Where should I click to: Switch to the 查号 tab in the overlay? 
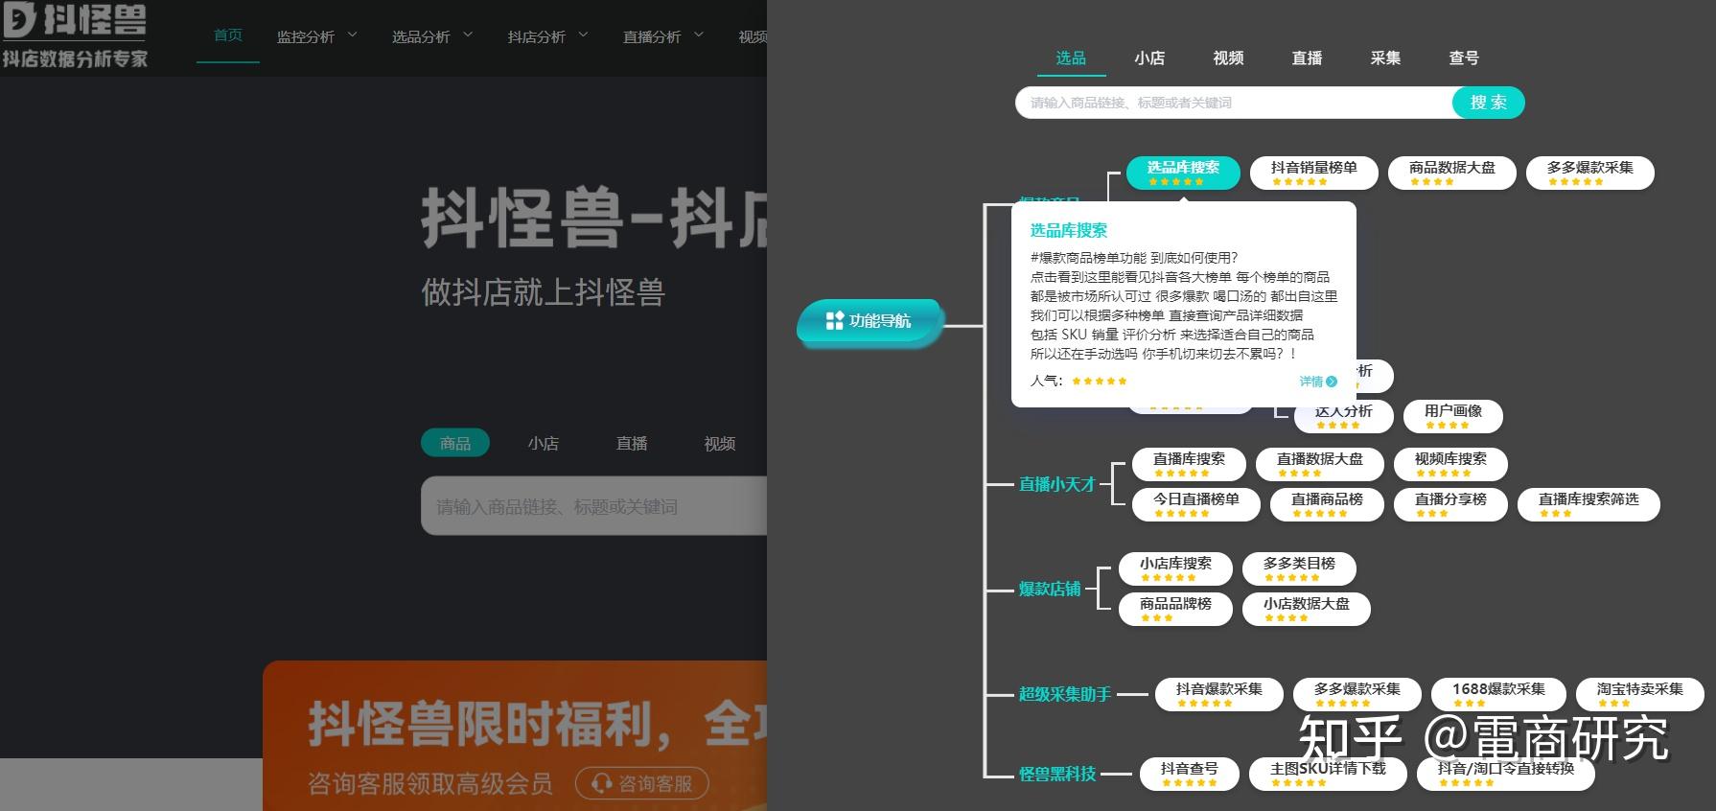pyautogui.click(x=1464, y=58)
